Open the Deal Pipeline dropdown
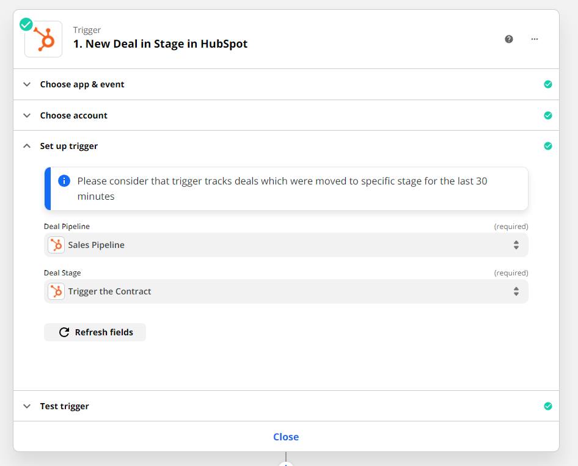Screen dimensions: 578x466 coord(286,245)
